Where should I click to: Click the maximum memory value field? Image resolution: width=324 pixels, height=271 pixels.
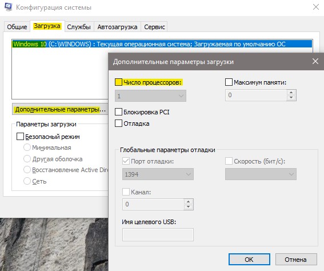(x=256, y=95)
